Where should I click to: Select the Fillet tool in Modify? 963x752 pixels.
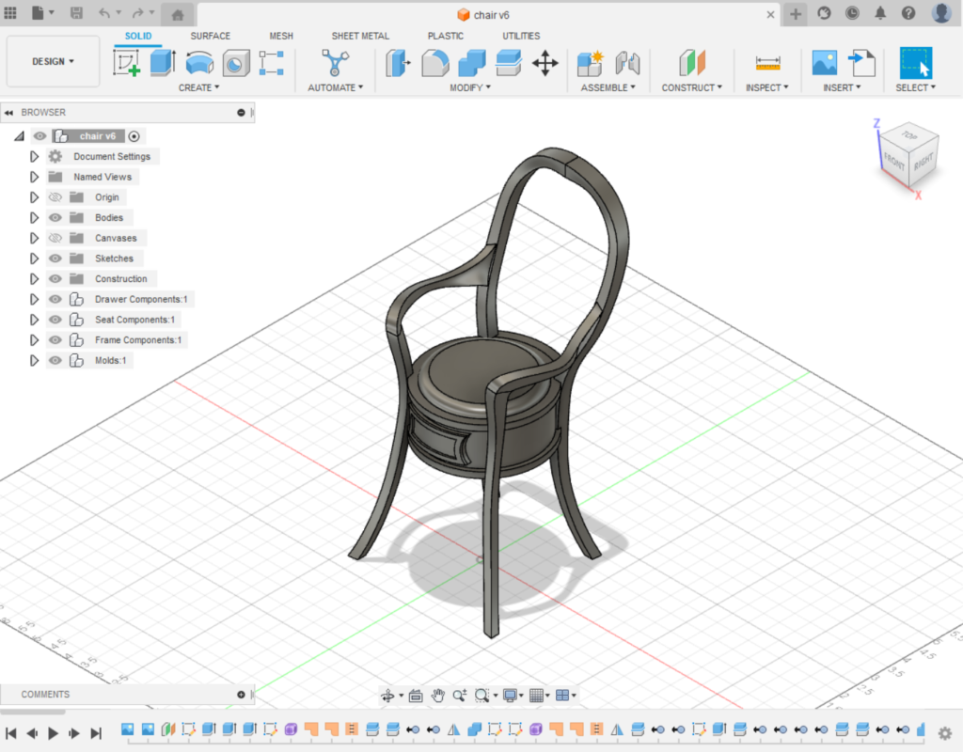pos(434,63)
